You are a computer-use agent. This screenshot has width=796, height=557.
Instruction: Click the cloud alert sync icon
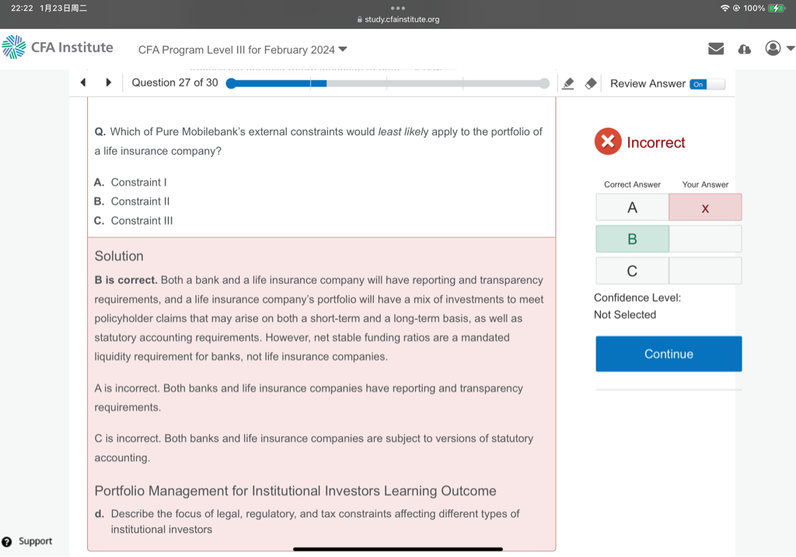(744, 49)
